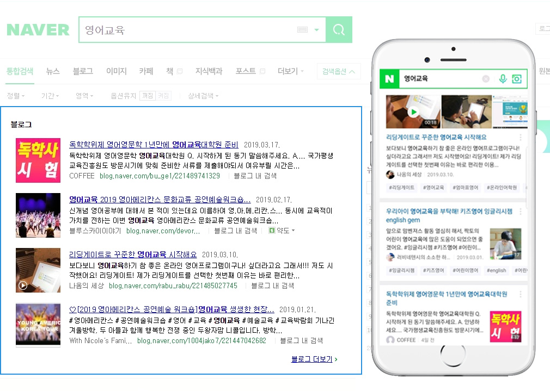Open the 영역 dropdown
Screen dimensions: 550x391
click(84, 96)
